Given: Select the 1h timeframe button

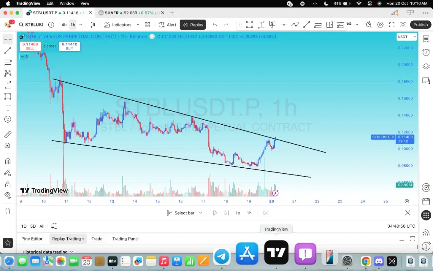Looking at the screenshot, I should click(72, 25).
